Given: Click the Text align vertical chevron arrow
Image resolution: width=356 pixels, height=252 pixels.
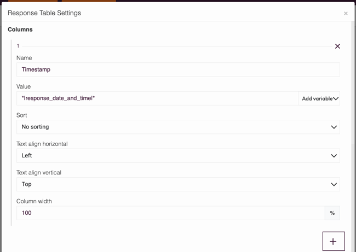Looking at the screenshot, I should (334, 184).
